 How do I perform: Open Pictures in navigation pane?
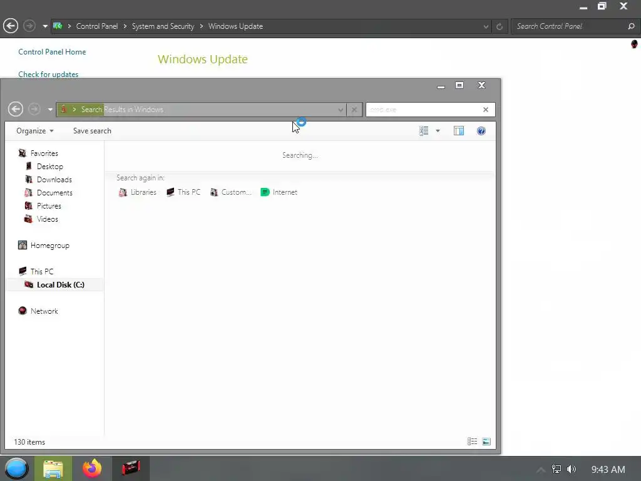click(49, 205)
